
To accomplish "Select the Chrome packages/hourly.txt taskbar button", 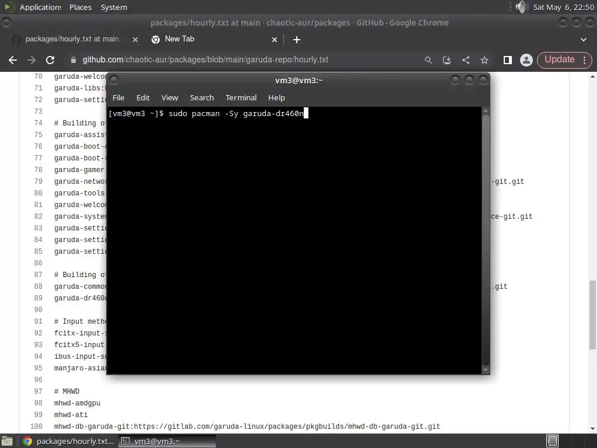I will click(69, 441).
